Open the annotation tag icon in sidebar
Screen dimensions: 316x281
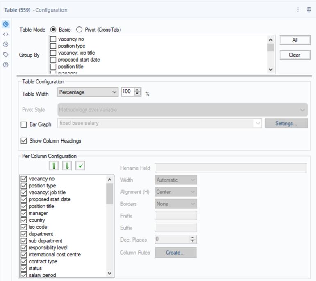click(x=6, y=55)
